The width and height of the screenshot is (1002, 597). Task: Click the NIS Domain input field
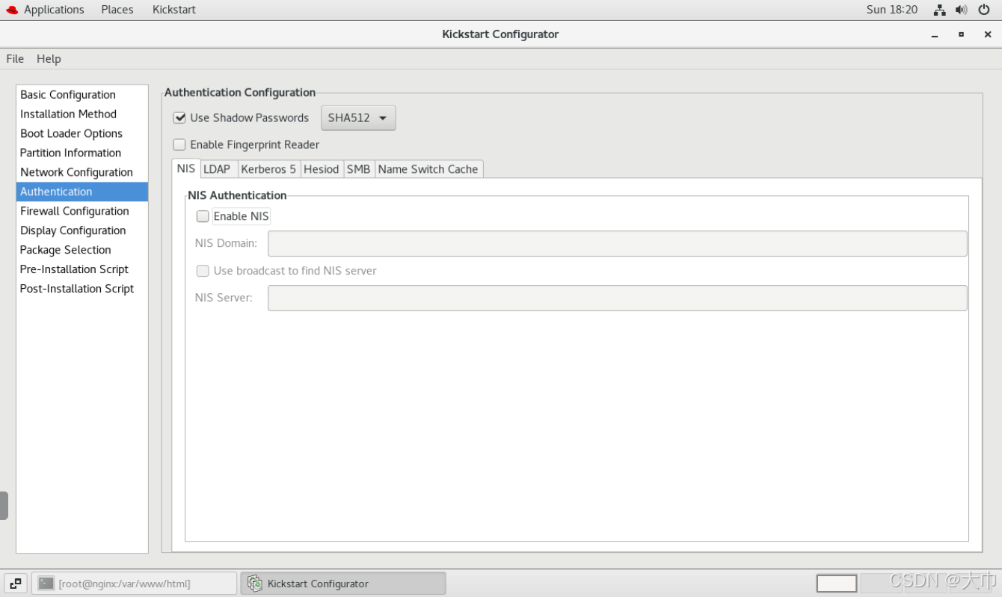click(617, 243)
